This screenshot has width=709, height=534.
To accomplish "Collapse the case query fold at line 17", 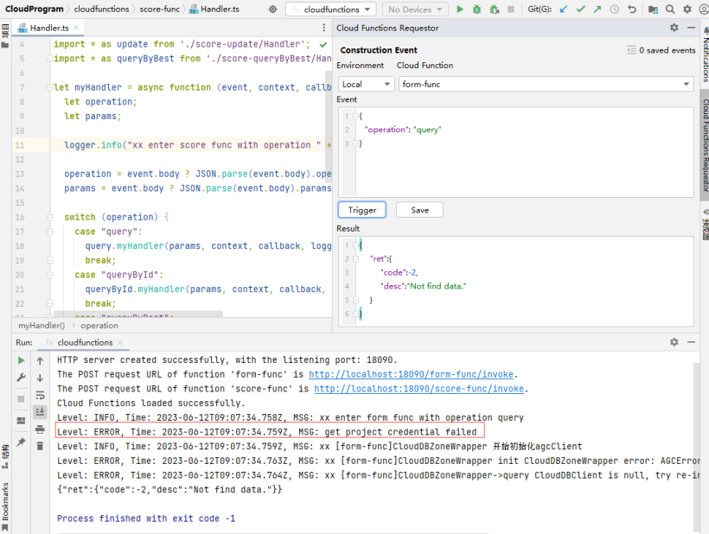I will click(50, 232).
